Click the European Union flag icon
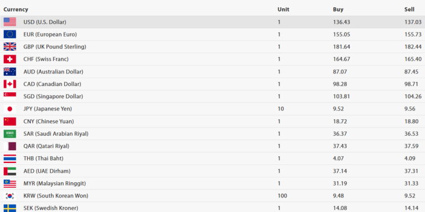 point(10,34)
